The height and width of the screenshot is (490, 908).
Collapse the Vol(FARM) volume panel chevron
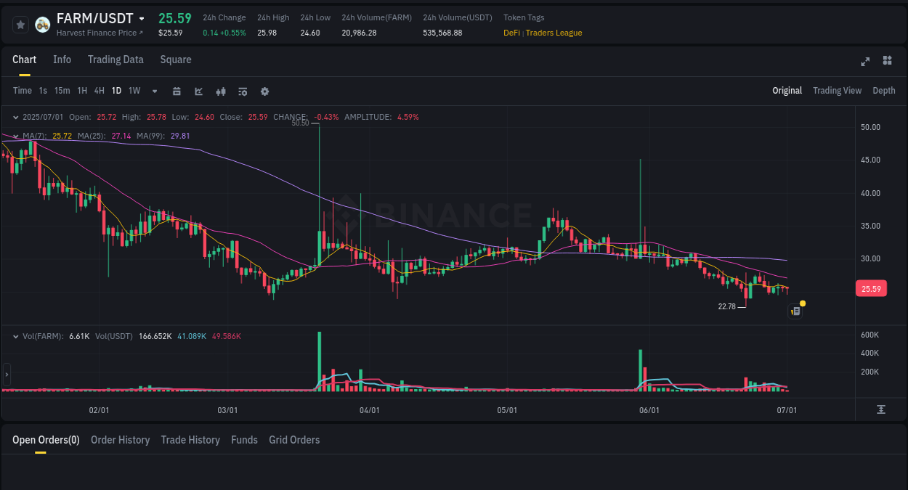tap(15, 336)
